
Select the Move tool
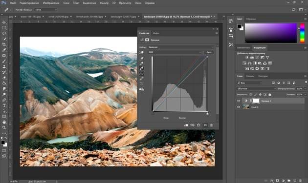[x=4, y=22]
